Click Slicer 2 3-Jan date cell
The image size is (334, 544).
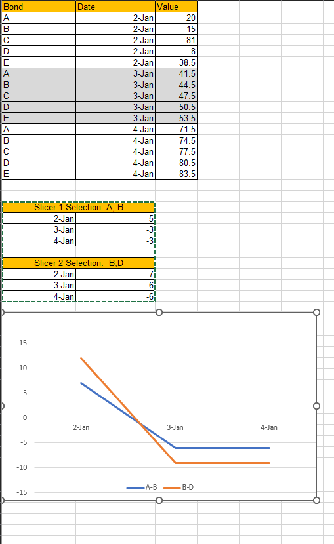[x=39, y=285]
